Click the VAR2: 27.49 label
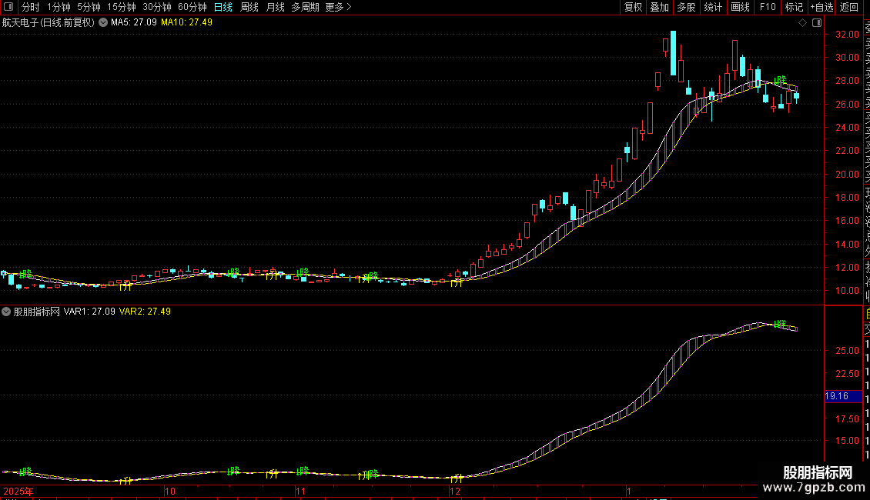Viewport: 870px width, 500px height. 145,312
